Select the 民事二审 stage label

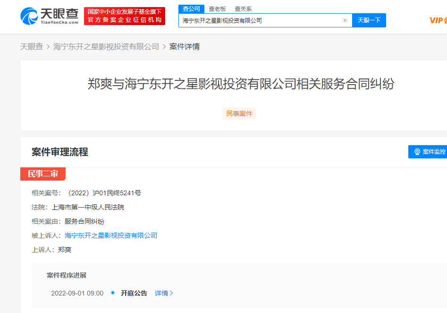coord(43,174)
